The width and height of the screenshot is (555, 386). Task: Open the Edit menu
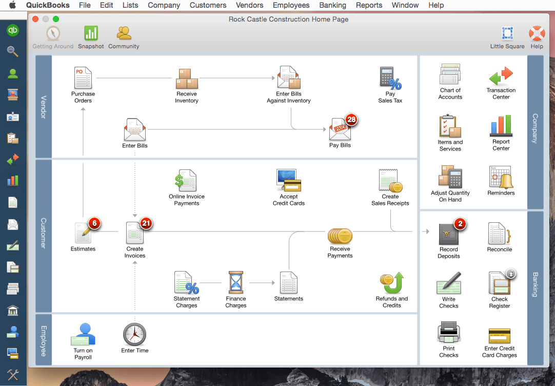[x=106, y=5]
